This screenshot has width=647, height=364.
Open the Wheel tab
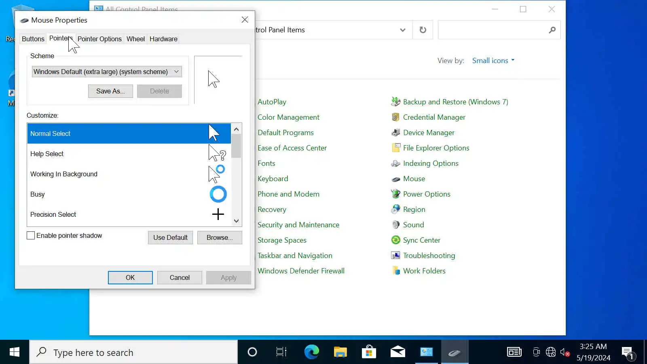point(135,39)
